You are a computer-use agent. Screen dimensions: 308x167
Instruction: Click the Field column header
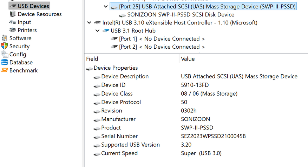[x=92, y=59]
